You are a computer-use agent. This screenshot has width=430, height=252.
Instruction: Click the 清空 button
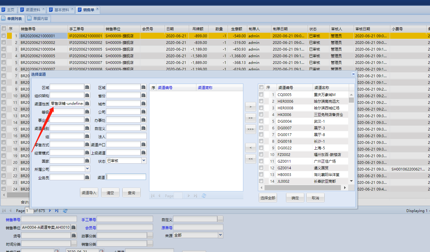(x=110, y=193)
